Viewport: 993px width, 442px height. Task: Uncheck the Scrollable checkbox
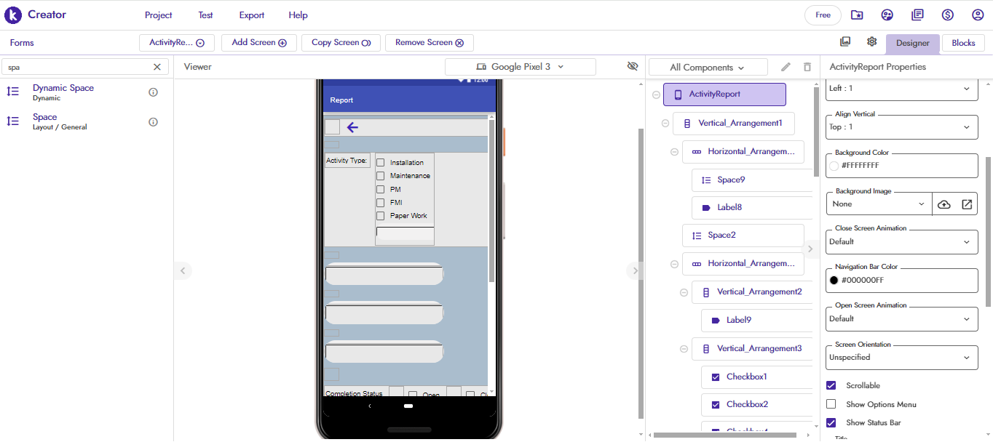click(x=831, y=385)
